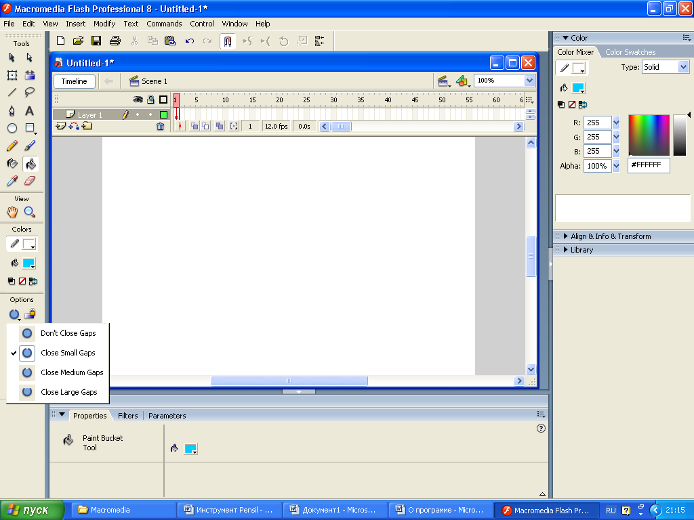
Task: Select the Pen tool
Action: (x=12, y=110)
